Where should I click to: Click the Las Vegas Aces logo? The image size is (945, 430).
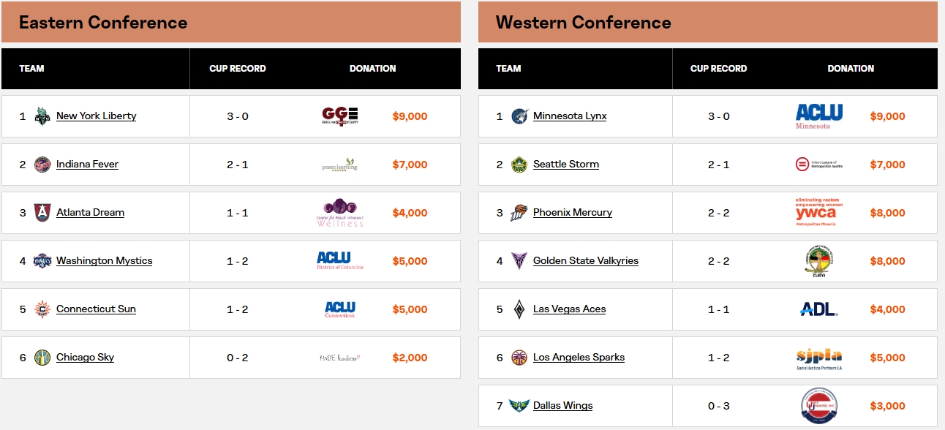coord(519,309)
